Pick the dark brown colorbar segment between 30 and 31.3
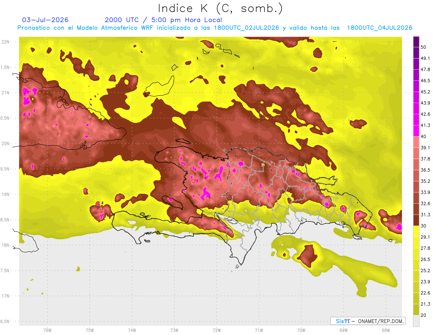Screen dimensions: 433x335 [x=416, y=220]
